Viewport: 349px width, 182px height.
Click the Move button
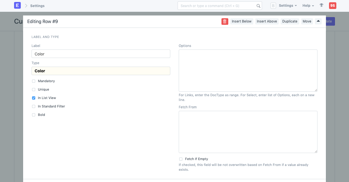(x=307, y=21)
